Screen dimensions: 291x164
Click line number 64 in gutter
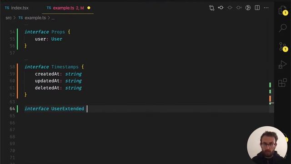(x=12, y=109)
